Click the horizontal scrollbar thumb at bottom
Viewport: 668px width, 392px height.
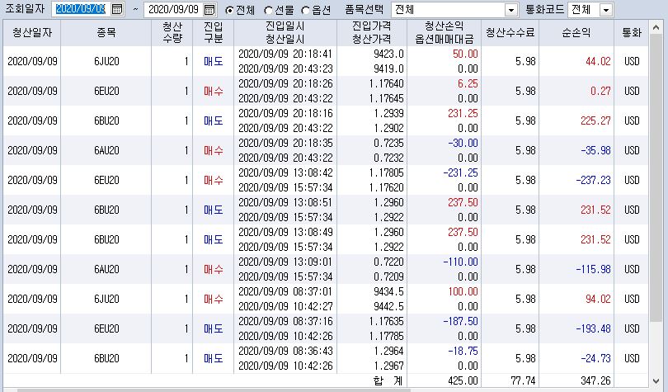(x=213, y=390)
